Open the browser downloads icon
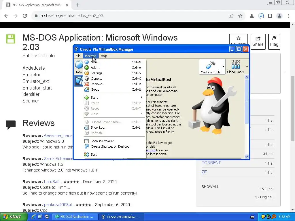 coord(261,16)
